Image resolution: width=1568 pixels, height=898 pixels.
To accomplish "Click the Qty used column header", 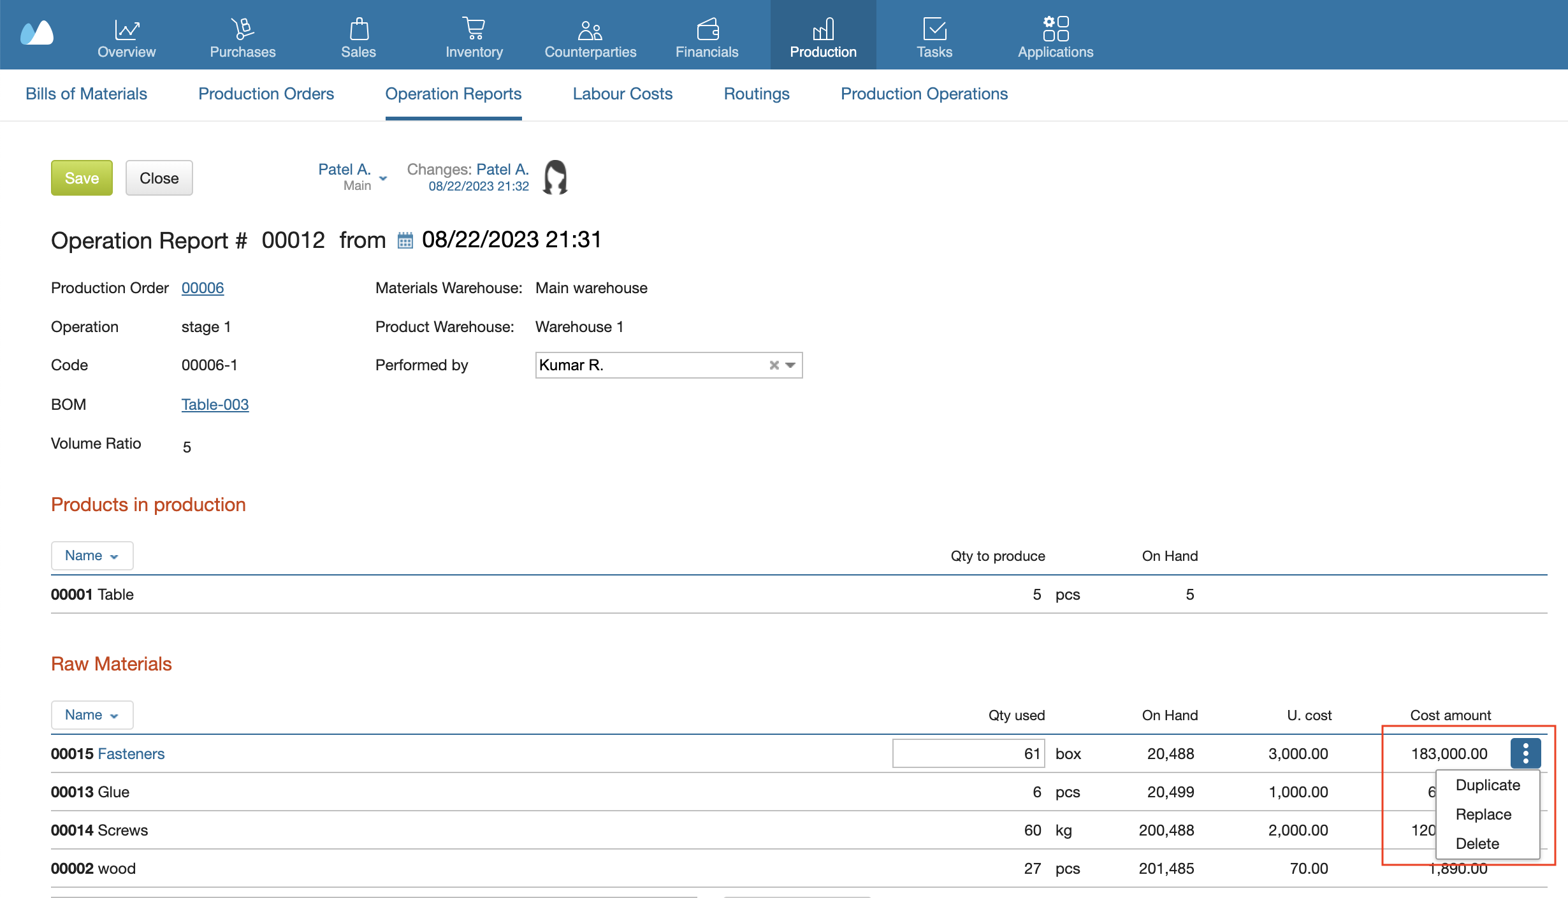I will click(x=1017, y=715).
